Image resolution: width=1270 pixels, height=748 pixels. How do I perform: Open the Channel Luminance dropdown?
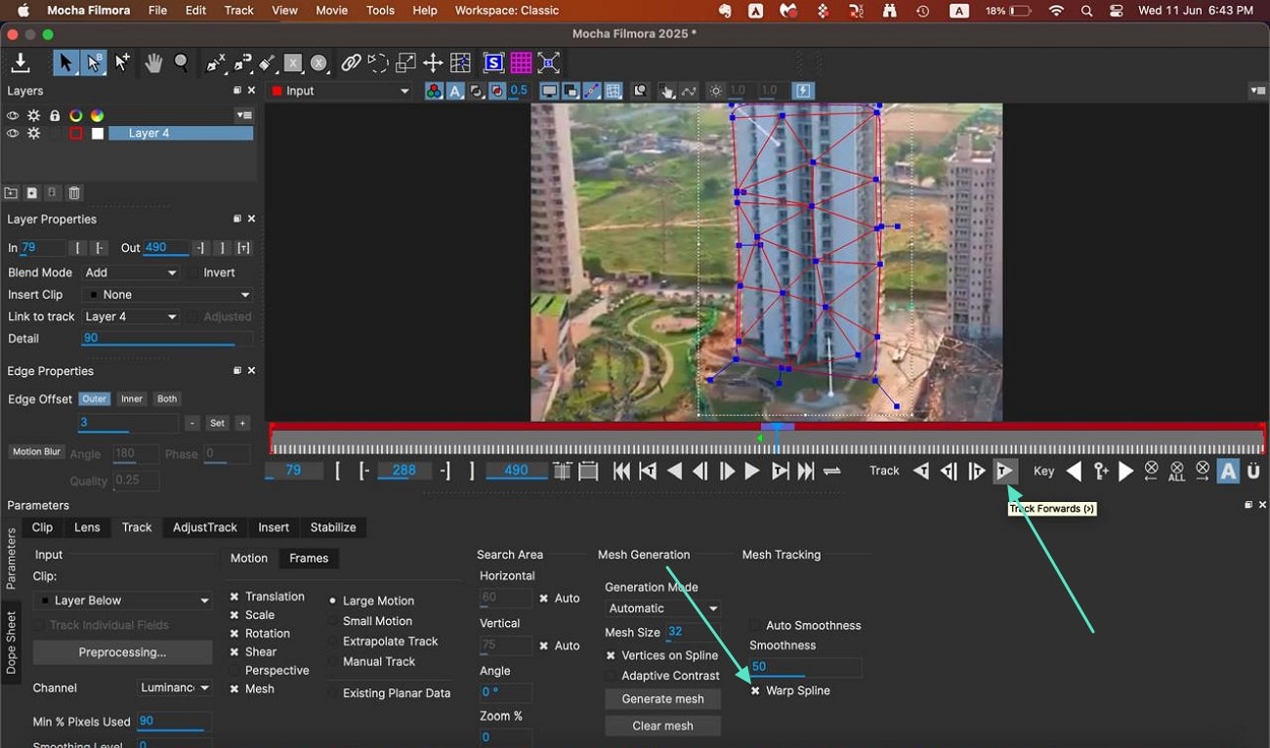pos(174,688)
